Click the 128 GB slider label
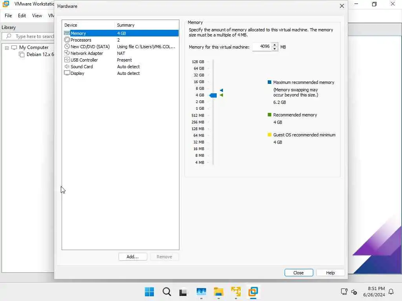This screenshot has width=402, height=301. (198, 62)
